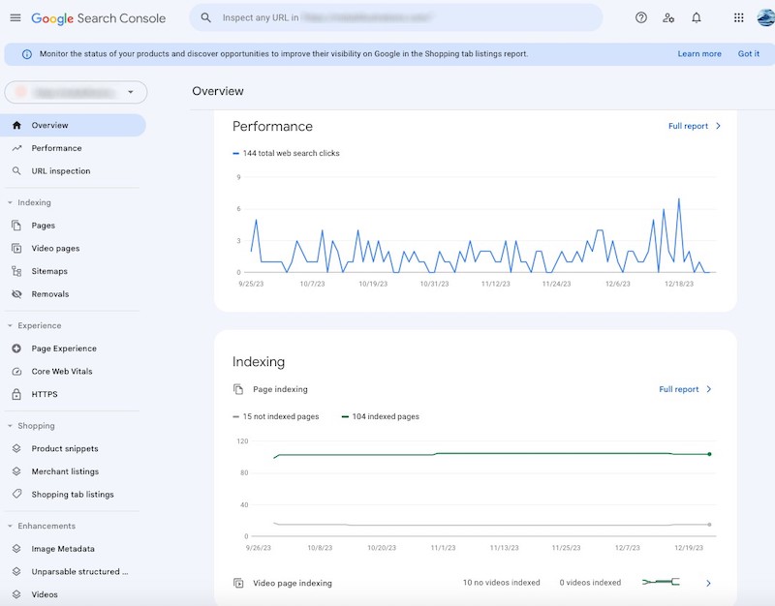Collapse the Experience sidebar section
Image resolution: width=775 pixels, height=606 pixels.
pyautogui.click(x=10, y=325)
